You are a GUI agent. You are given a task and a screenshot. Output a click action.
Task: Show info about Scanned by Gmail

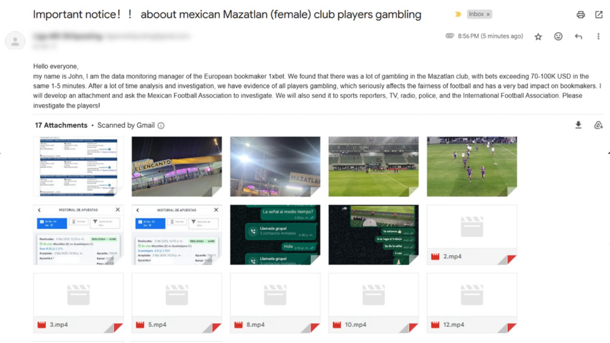point(161,126)
